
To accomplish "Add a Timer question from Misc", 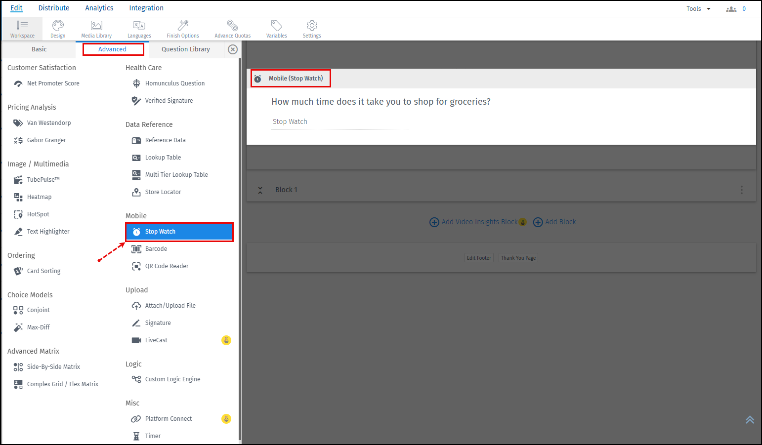I will [x=153, y=436].
